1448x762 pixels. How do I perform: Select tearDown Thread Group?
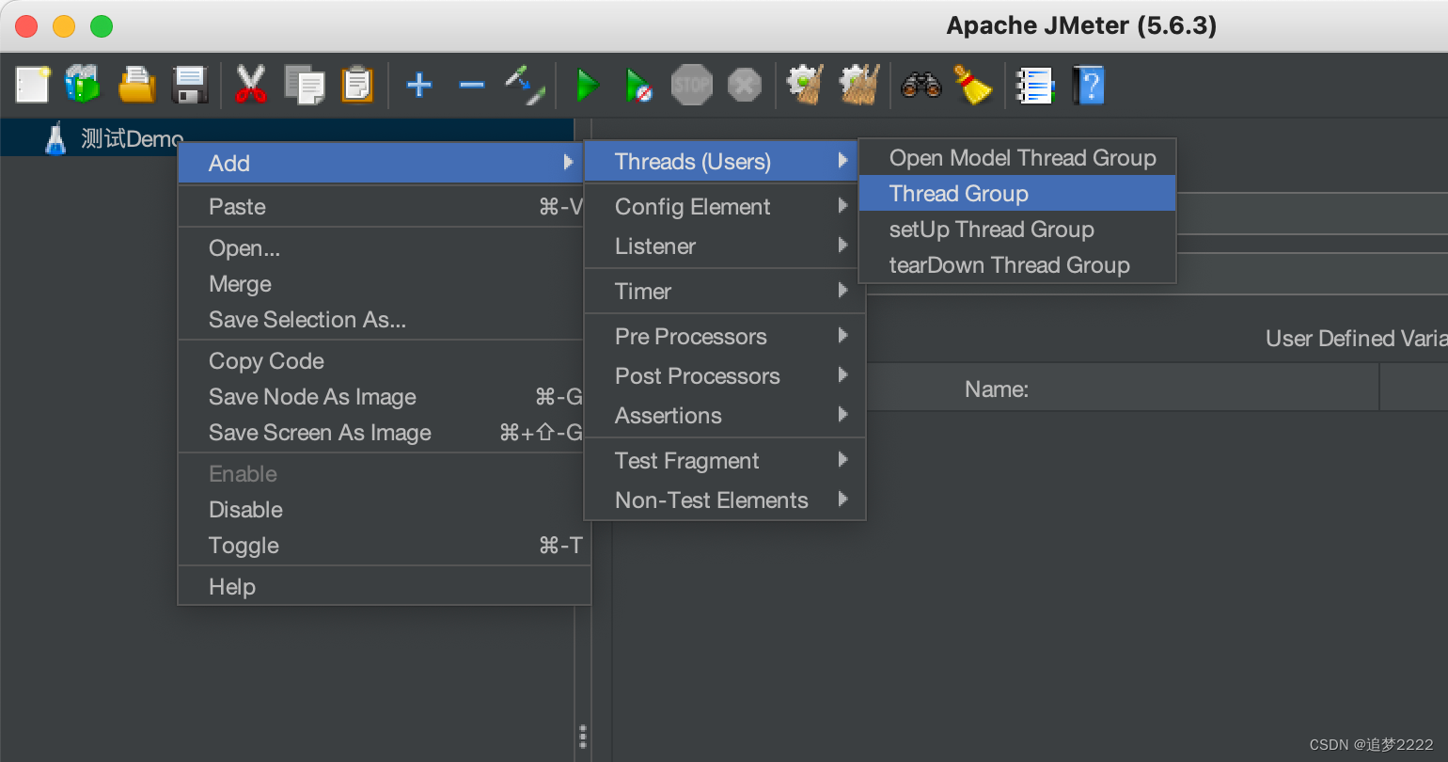(1017, 265)
